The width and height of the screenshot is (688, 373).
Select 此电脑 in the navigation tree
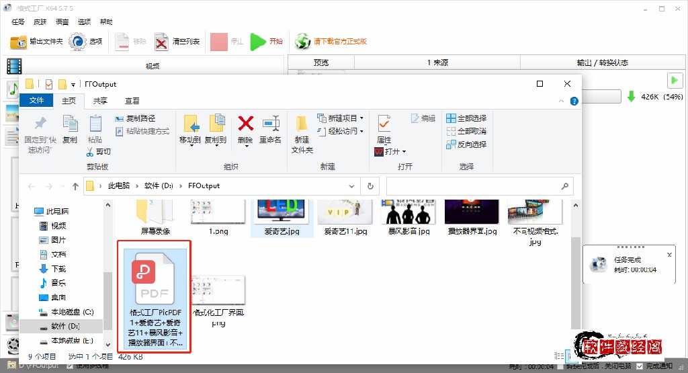pyautogui.click(x=51, y=212)
